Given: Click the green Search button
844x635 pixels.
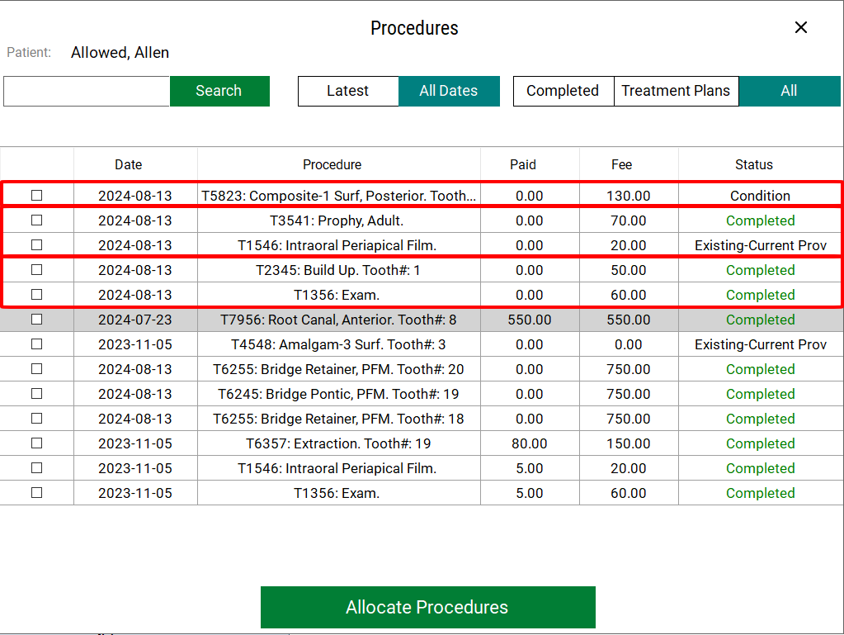Looking at the screenshot, I should 219,91.
